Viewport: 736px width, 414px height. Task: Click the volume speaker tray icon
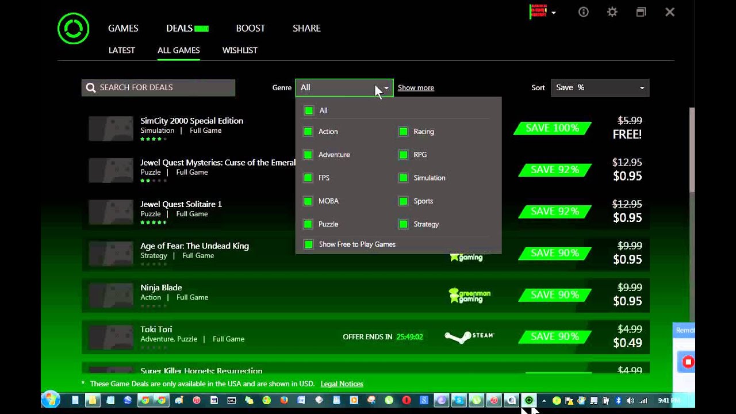point(630,400)
